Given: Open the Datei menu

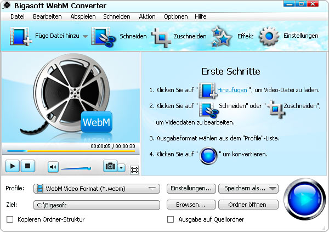Looking at the screenshot, I should pos(18,16).
